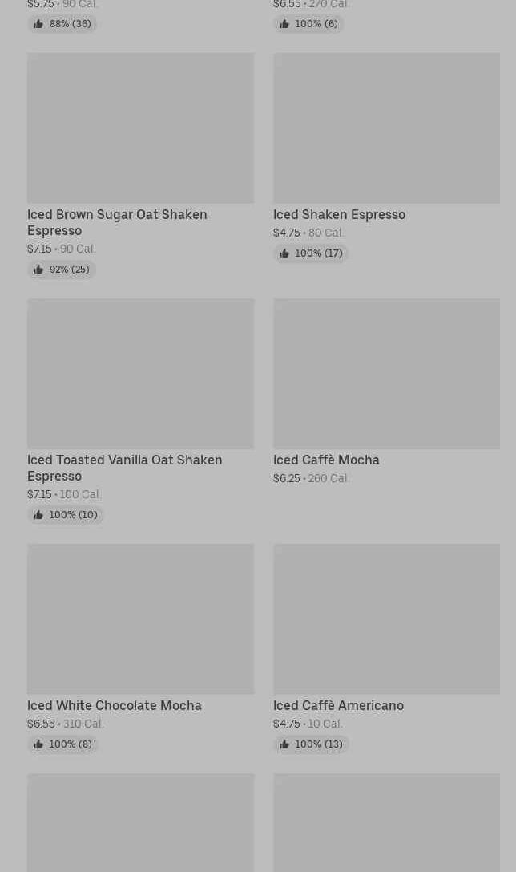Click the thumbs-up icon beside 92% (25)
The width and height of the screenshot is (516, 872).
[38, 270]
